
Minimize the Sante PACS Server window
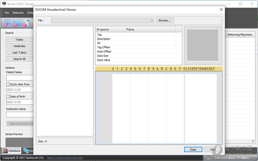[x=229, y=3]
